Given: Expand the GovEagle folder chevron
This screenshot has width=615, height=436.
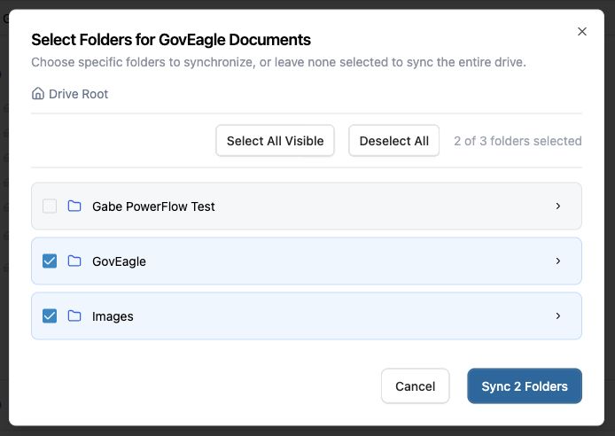Looking at the screenshot, I should pyautogui.click(x=557, y=261).
